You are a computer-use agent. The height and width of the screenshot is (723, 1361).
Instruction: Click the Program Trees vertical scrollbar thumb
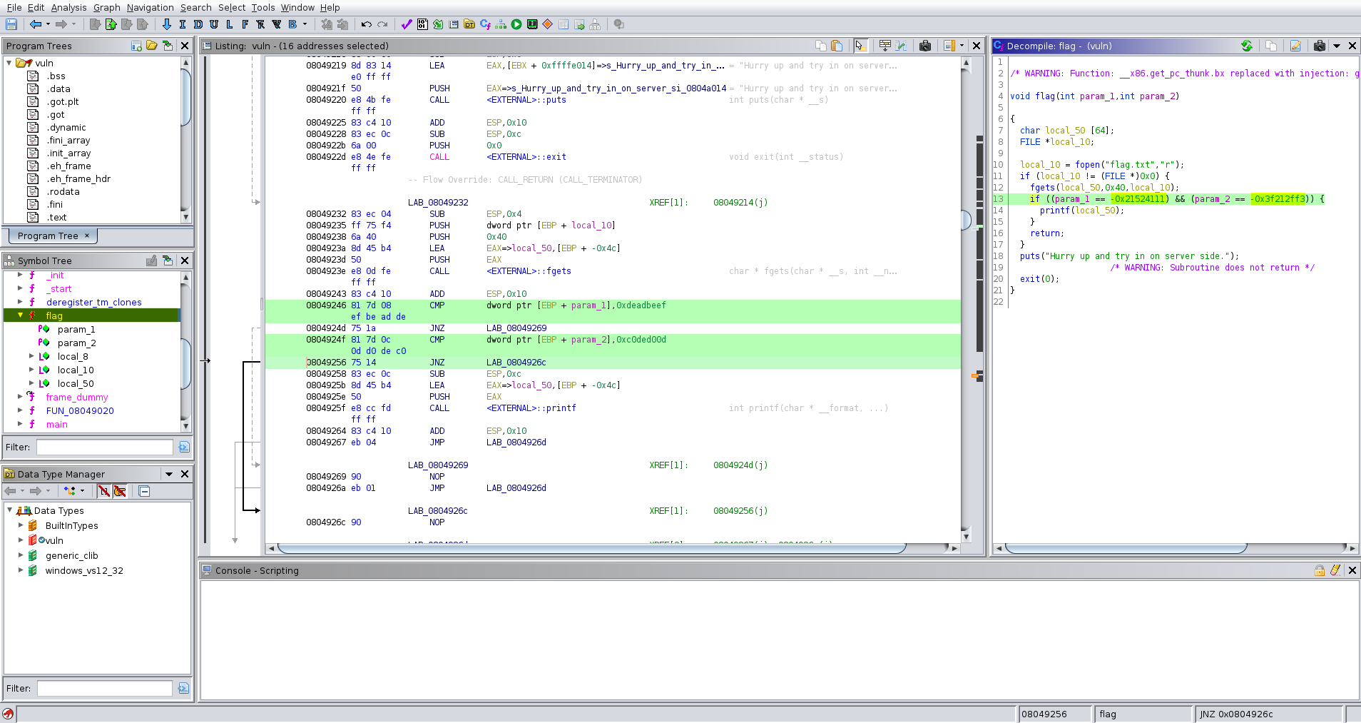click(x=185, y=98)
